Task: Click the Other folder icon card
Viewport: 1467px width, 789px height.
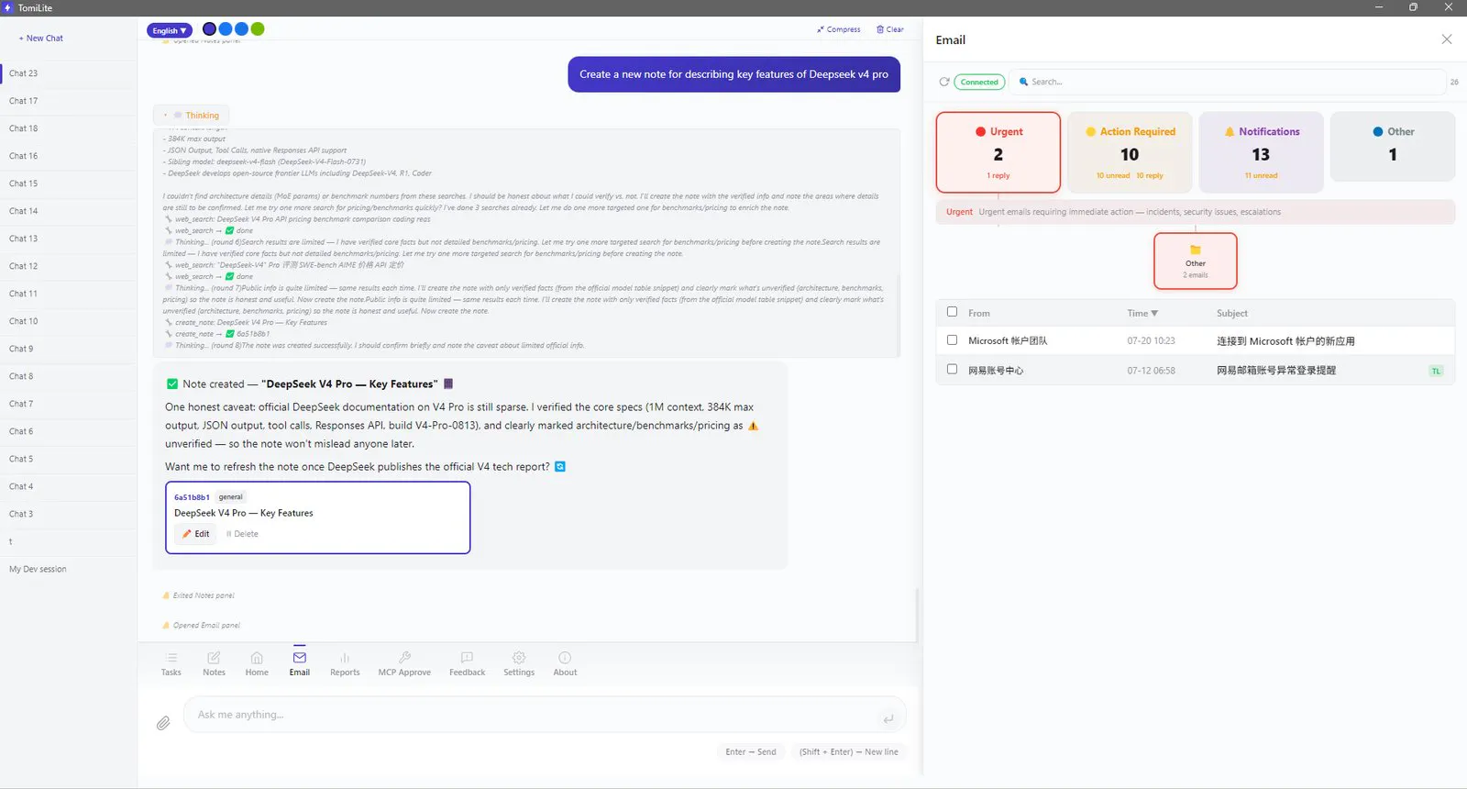Action: coord(1196,261)
